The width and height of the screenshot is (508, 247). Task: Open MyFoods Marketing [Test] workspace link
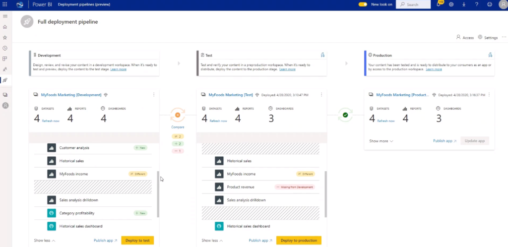231,95
